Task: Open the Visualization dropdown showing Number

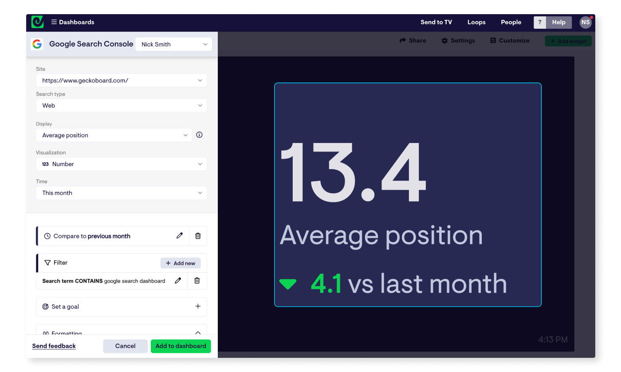Action: pyautogui.click(x=121, y=164)
